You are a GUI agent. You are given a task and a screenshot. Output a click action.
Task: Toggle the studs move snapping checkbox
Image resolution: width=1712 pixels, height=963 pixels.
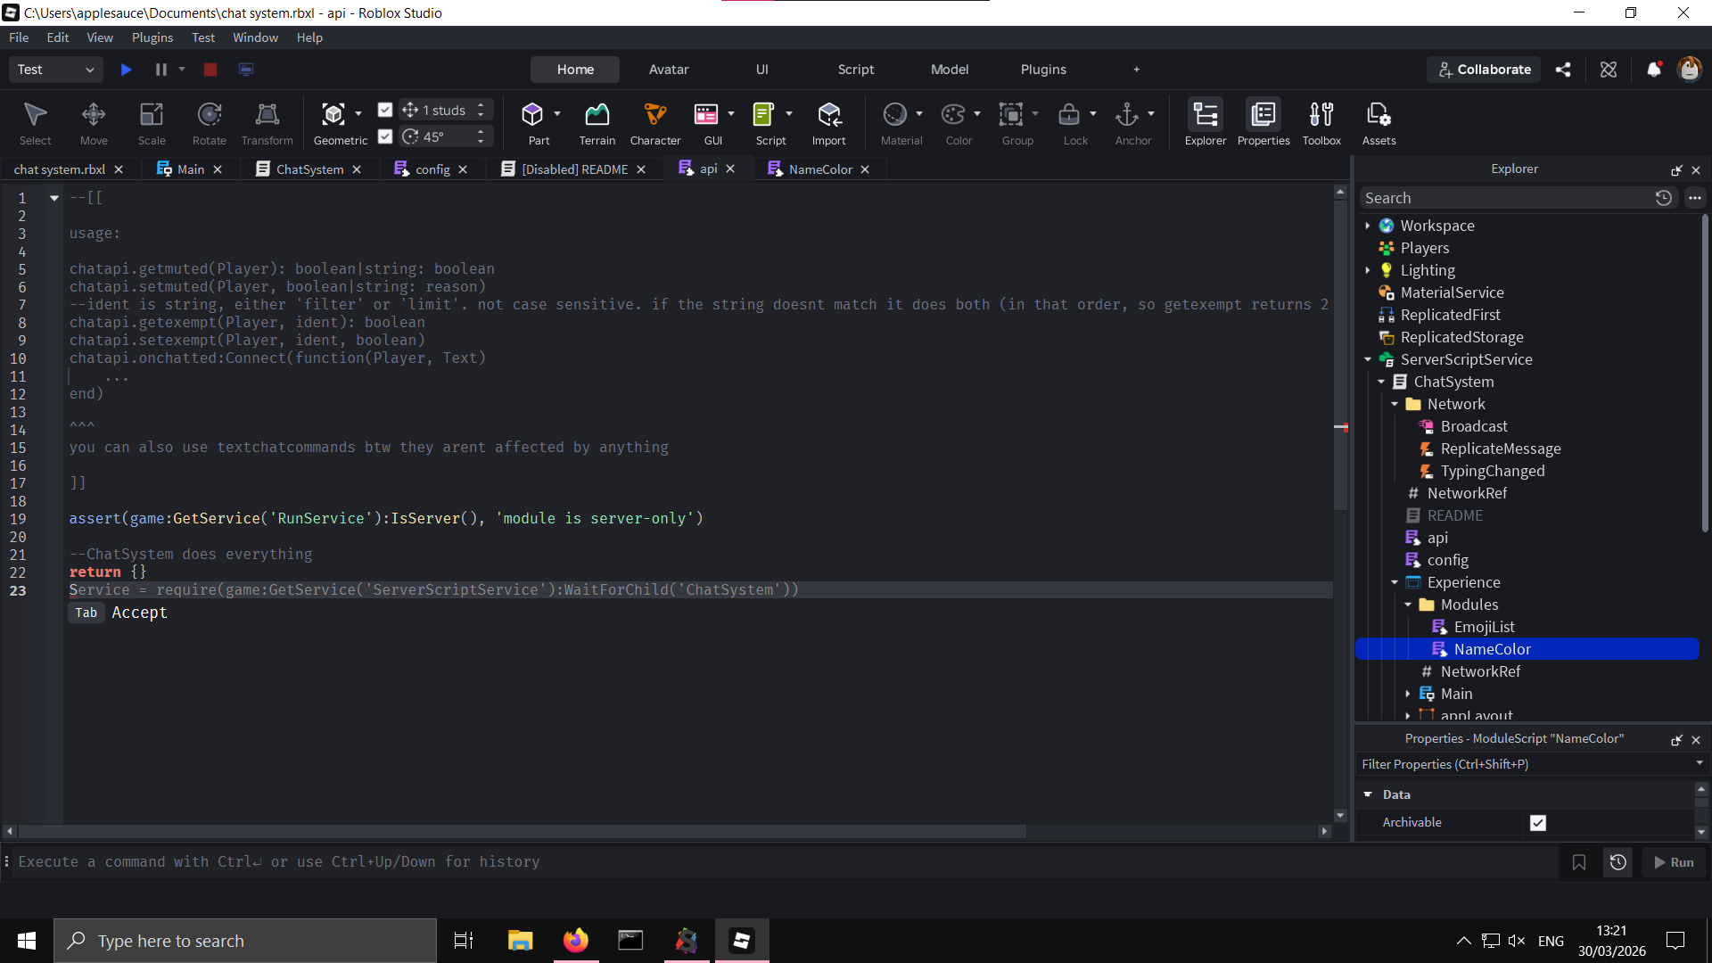(385, 110)
